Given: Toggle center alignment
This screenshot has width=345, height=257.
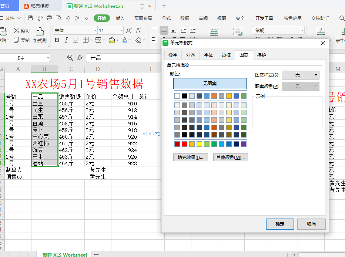Looking at the screenshot, I should coord(164,30).
